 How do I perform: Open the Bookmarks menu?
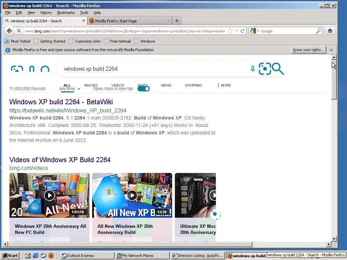pos(66,13)
